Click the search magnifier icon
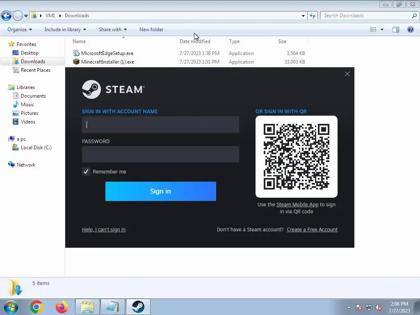 pos(414,16)
